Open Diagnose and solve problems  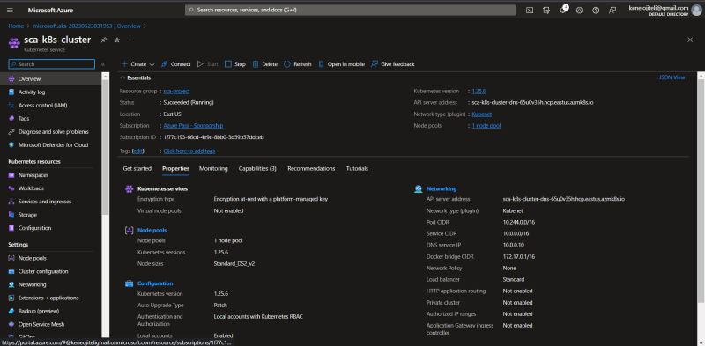(x=53, y=132)
